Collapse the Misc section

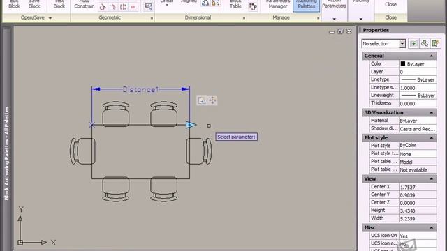[x=432, y=228]
